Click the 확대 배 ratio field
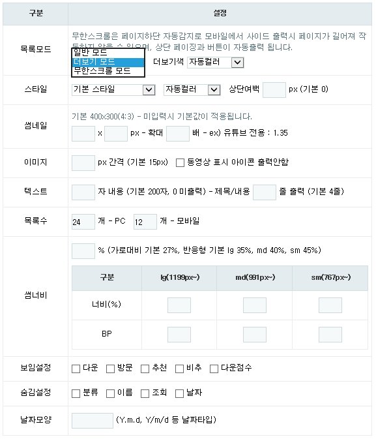The height and width of the screenshot is (439, 376). pyautogui.click(x=178, y=134)
